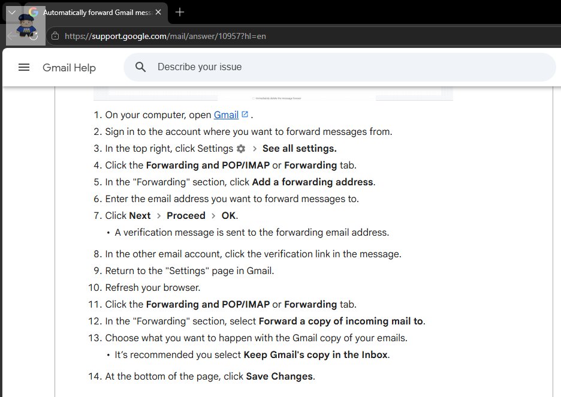Click the reload page icon
Screen dimensions: 561x397
pos(34,36)
